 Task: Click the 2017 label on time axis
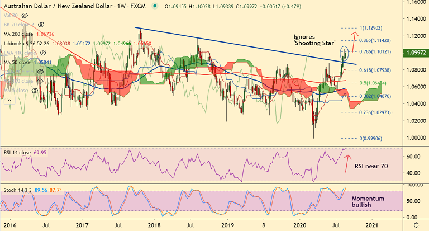(x=82, y=225)
